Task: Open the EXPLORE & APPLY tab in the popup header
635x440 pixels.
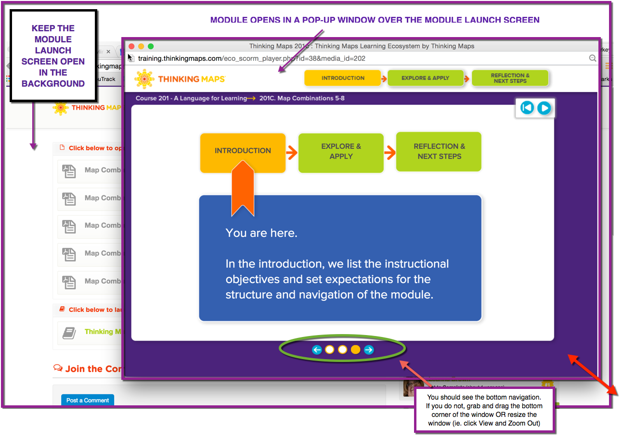Action: 426,78
